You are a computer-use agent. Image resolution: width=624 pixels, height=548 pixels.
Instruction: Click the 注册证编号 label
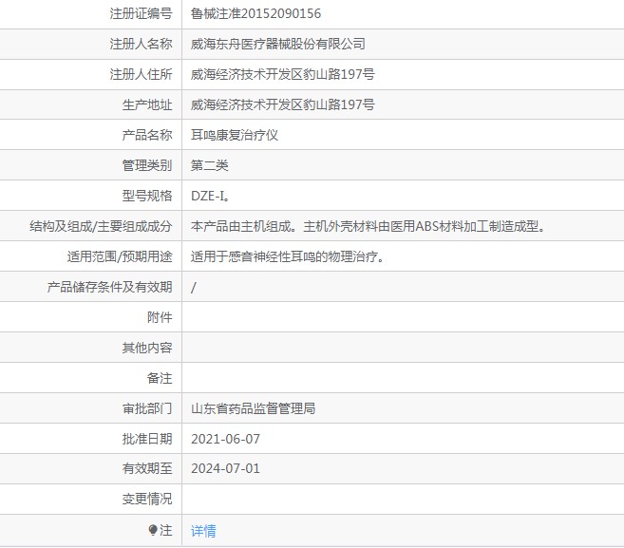click(141, 14)
